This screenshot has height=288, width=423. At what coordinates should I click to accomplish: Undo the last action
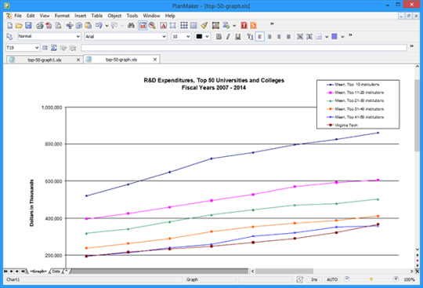pos(99,25)
